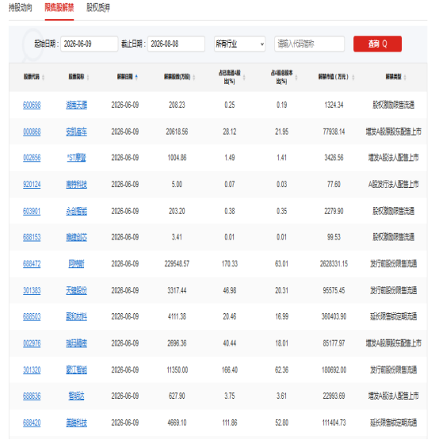Viewport: 439px width, 440px height.
Task: Open stock code link 688153
Action: [32, 237]
